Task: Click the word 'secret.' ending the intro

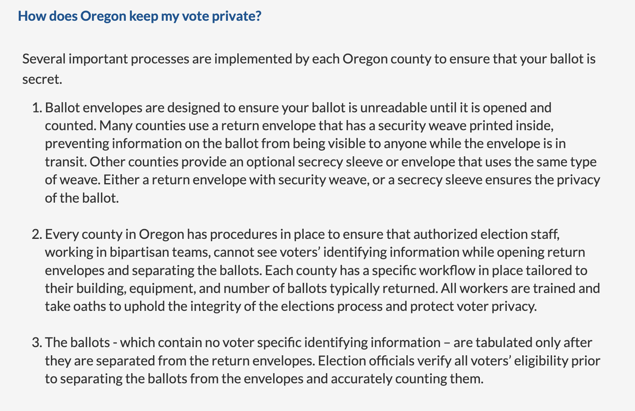Action: tap(42, 79)
